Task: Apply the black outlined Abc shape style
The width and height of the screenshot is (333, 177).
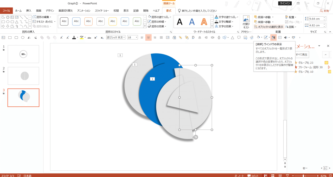Action: 64,22
